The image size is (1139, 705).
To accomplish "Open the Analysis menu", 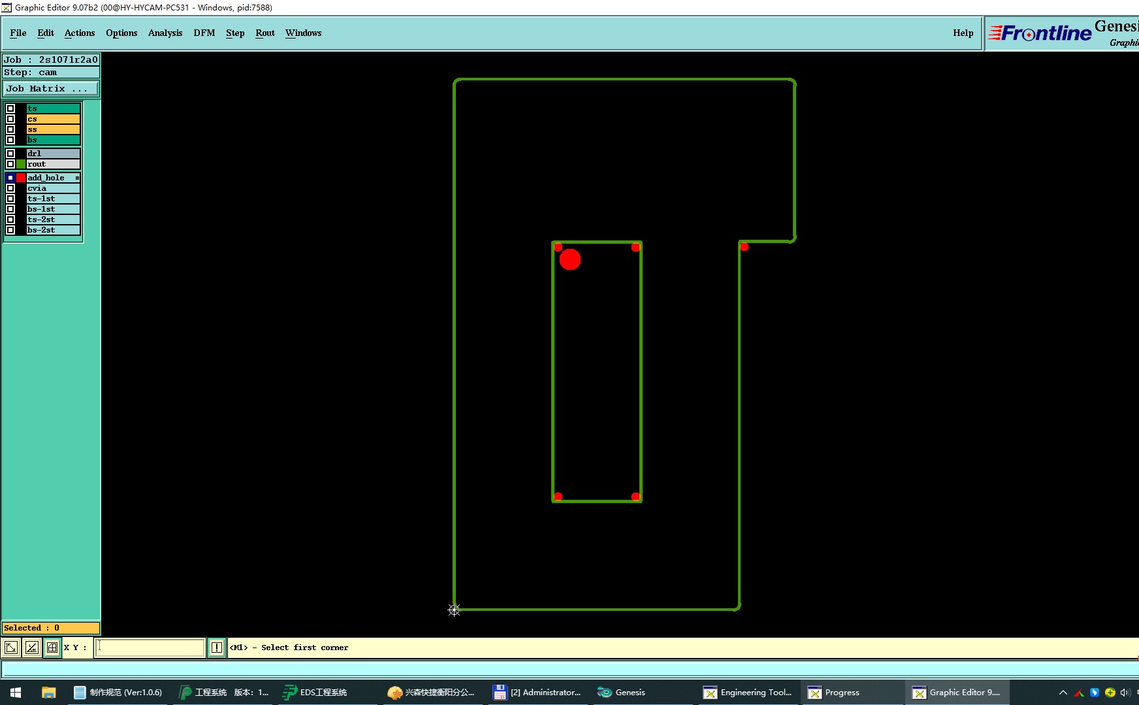I will coord(165,33).
